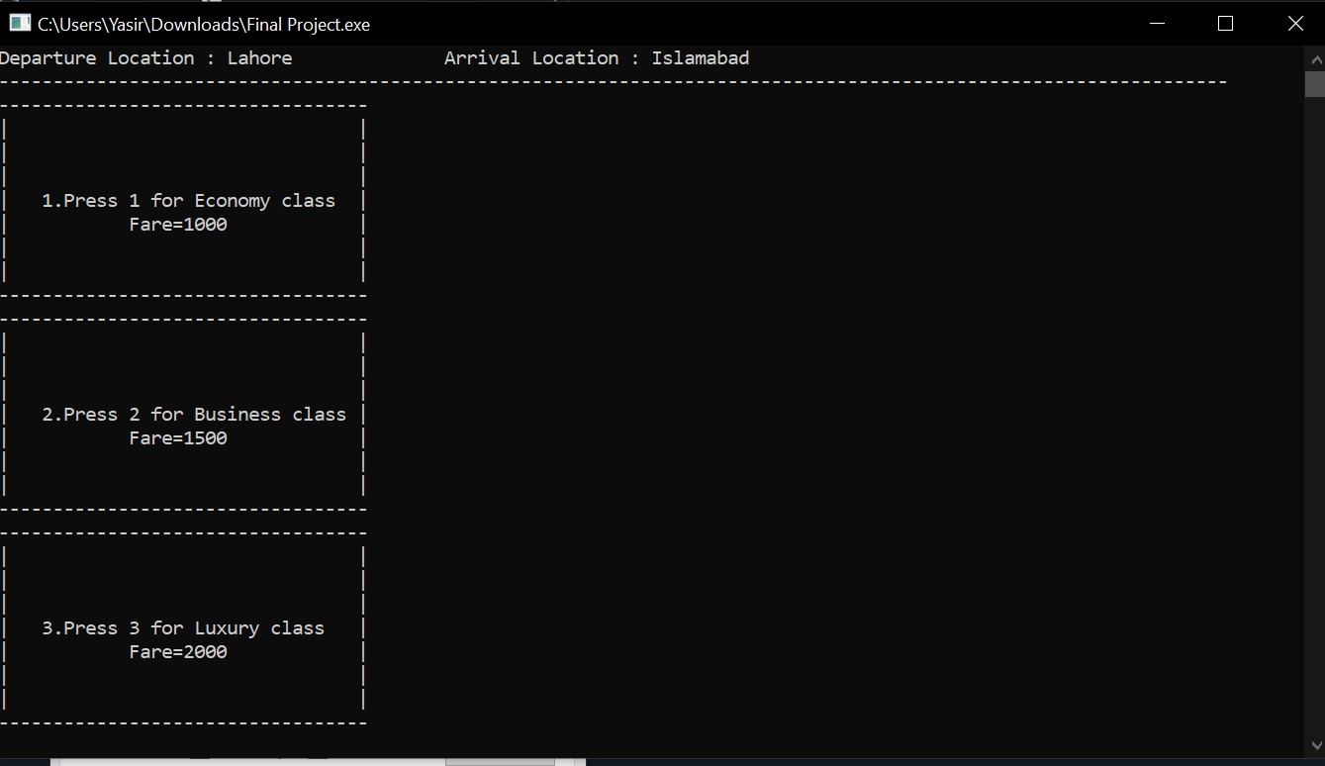
Task: Click the scrollbar down arrow
Action: click(x=1316, y=743)
